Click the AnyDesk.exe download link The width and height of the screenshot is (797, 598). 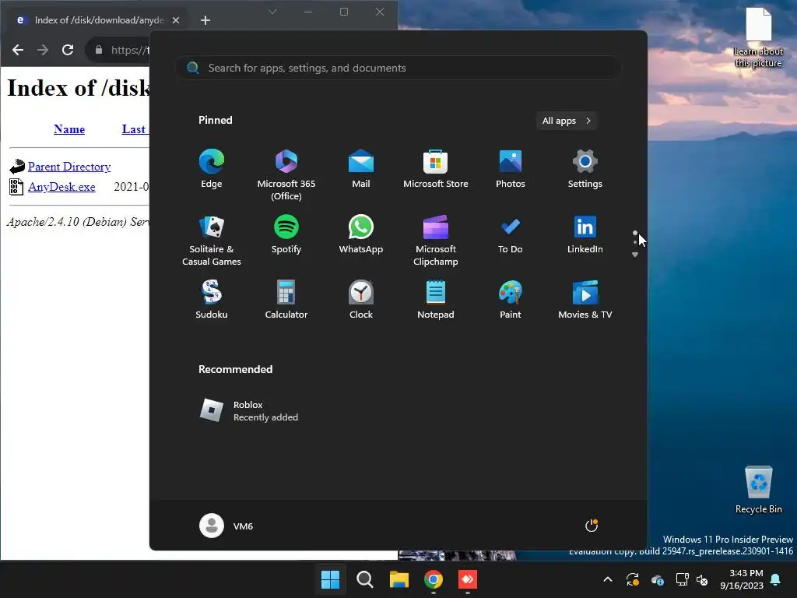coord(61,187)
